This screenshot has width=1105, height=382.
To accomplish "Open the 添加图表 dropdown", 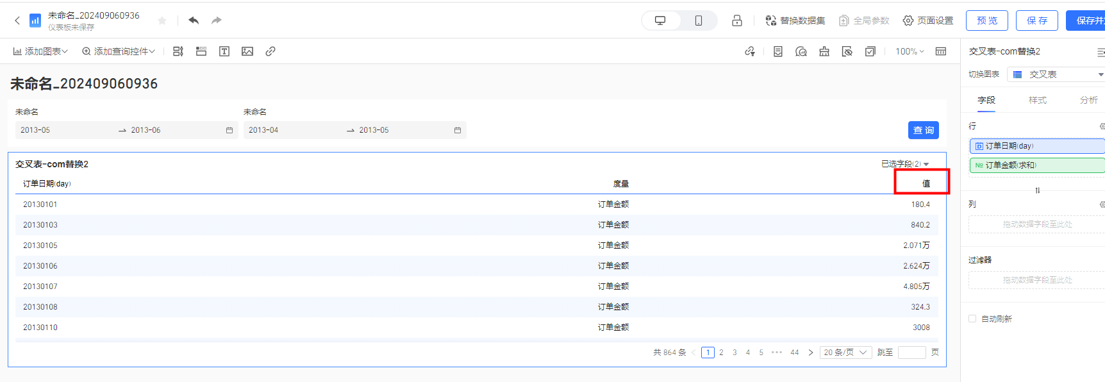I will (x=40, y=51).
